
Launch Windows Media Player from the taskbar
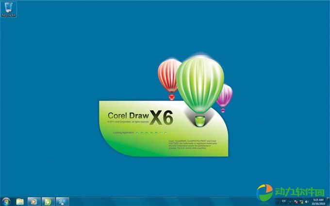[33, 201]
